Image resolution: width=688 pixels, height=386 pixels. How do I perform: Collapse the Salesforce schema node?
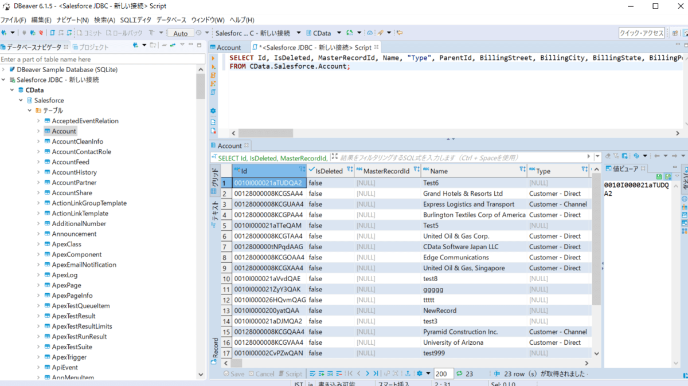pyautogui.click(x=21, y=100)
